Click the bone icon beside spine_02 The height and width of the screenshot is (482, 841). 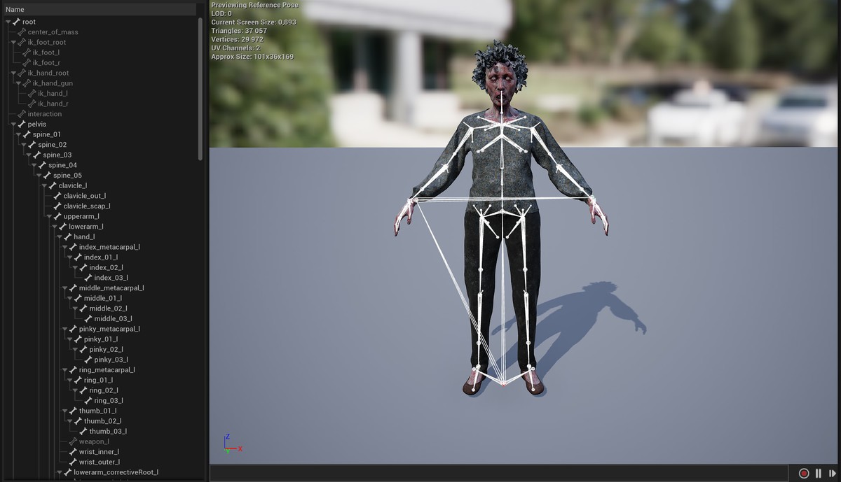point(32,145)
